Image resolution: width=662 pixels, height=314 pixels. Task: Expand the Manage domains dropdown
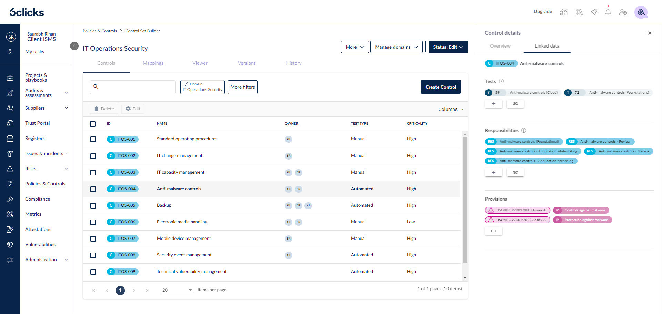point(396,47)
